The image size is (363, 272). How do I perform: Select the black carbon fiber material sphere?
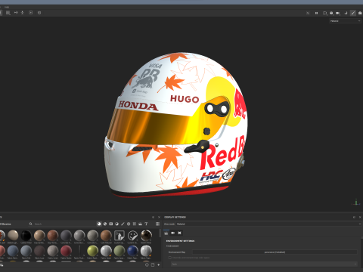26,236
